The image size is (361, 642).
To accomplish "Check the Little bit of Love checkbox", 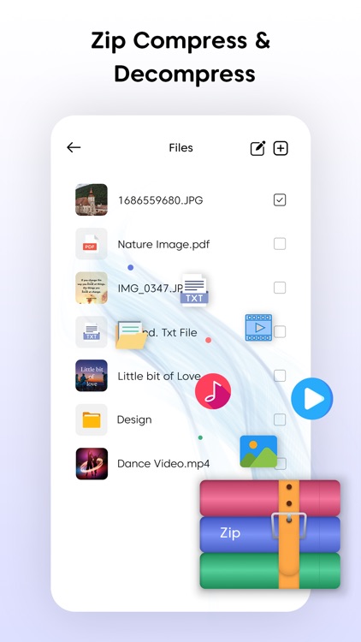I will point(280,376).
